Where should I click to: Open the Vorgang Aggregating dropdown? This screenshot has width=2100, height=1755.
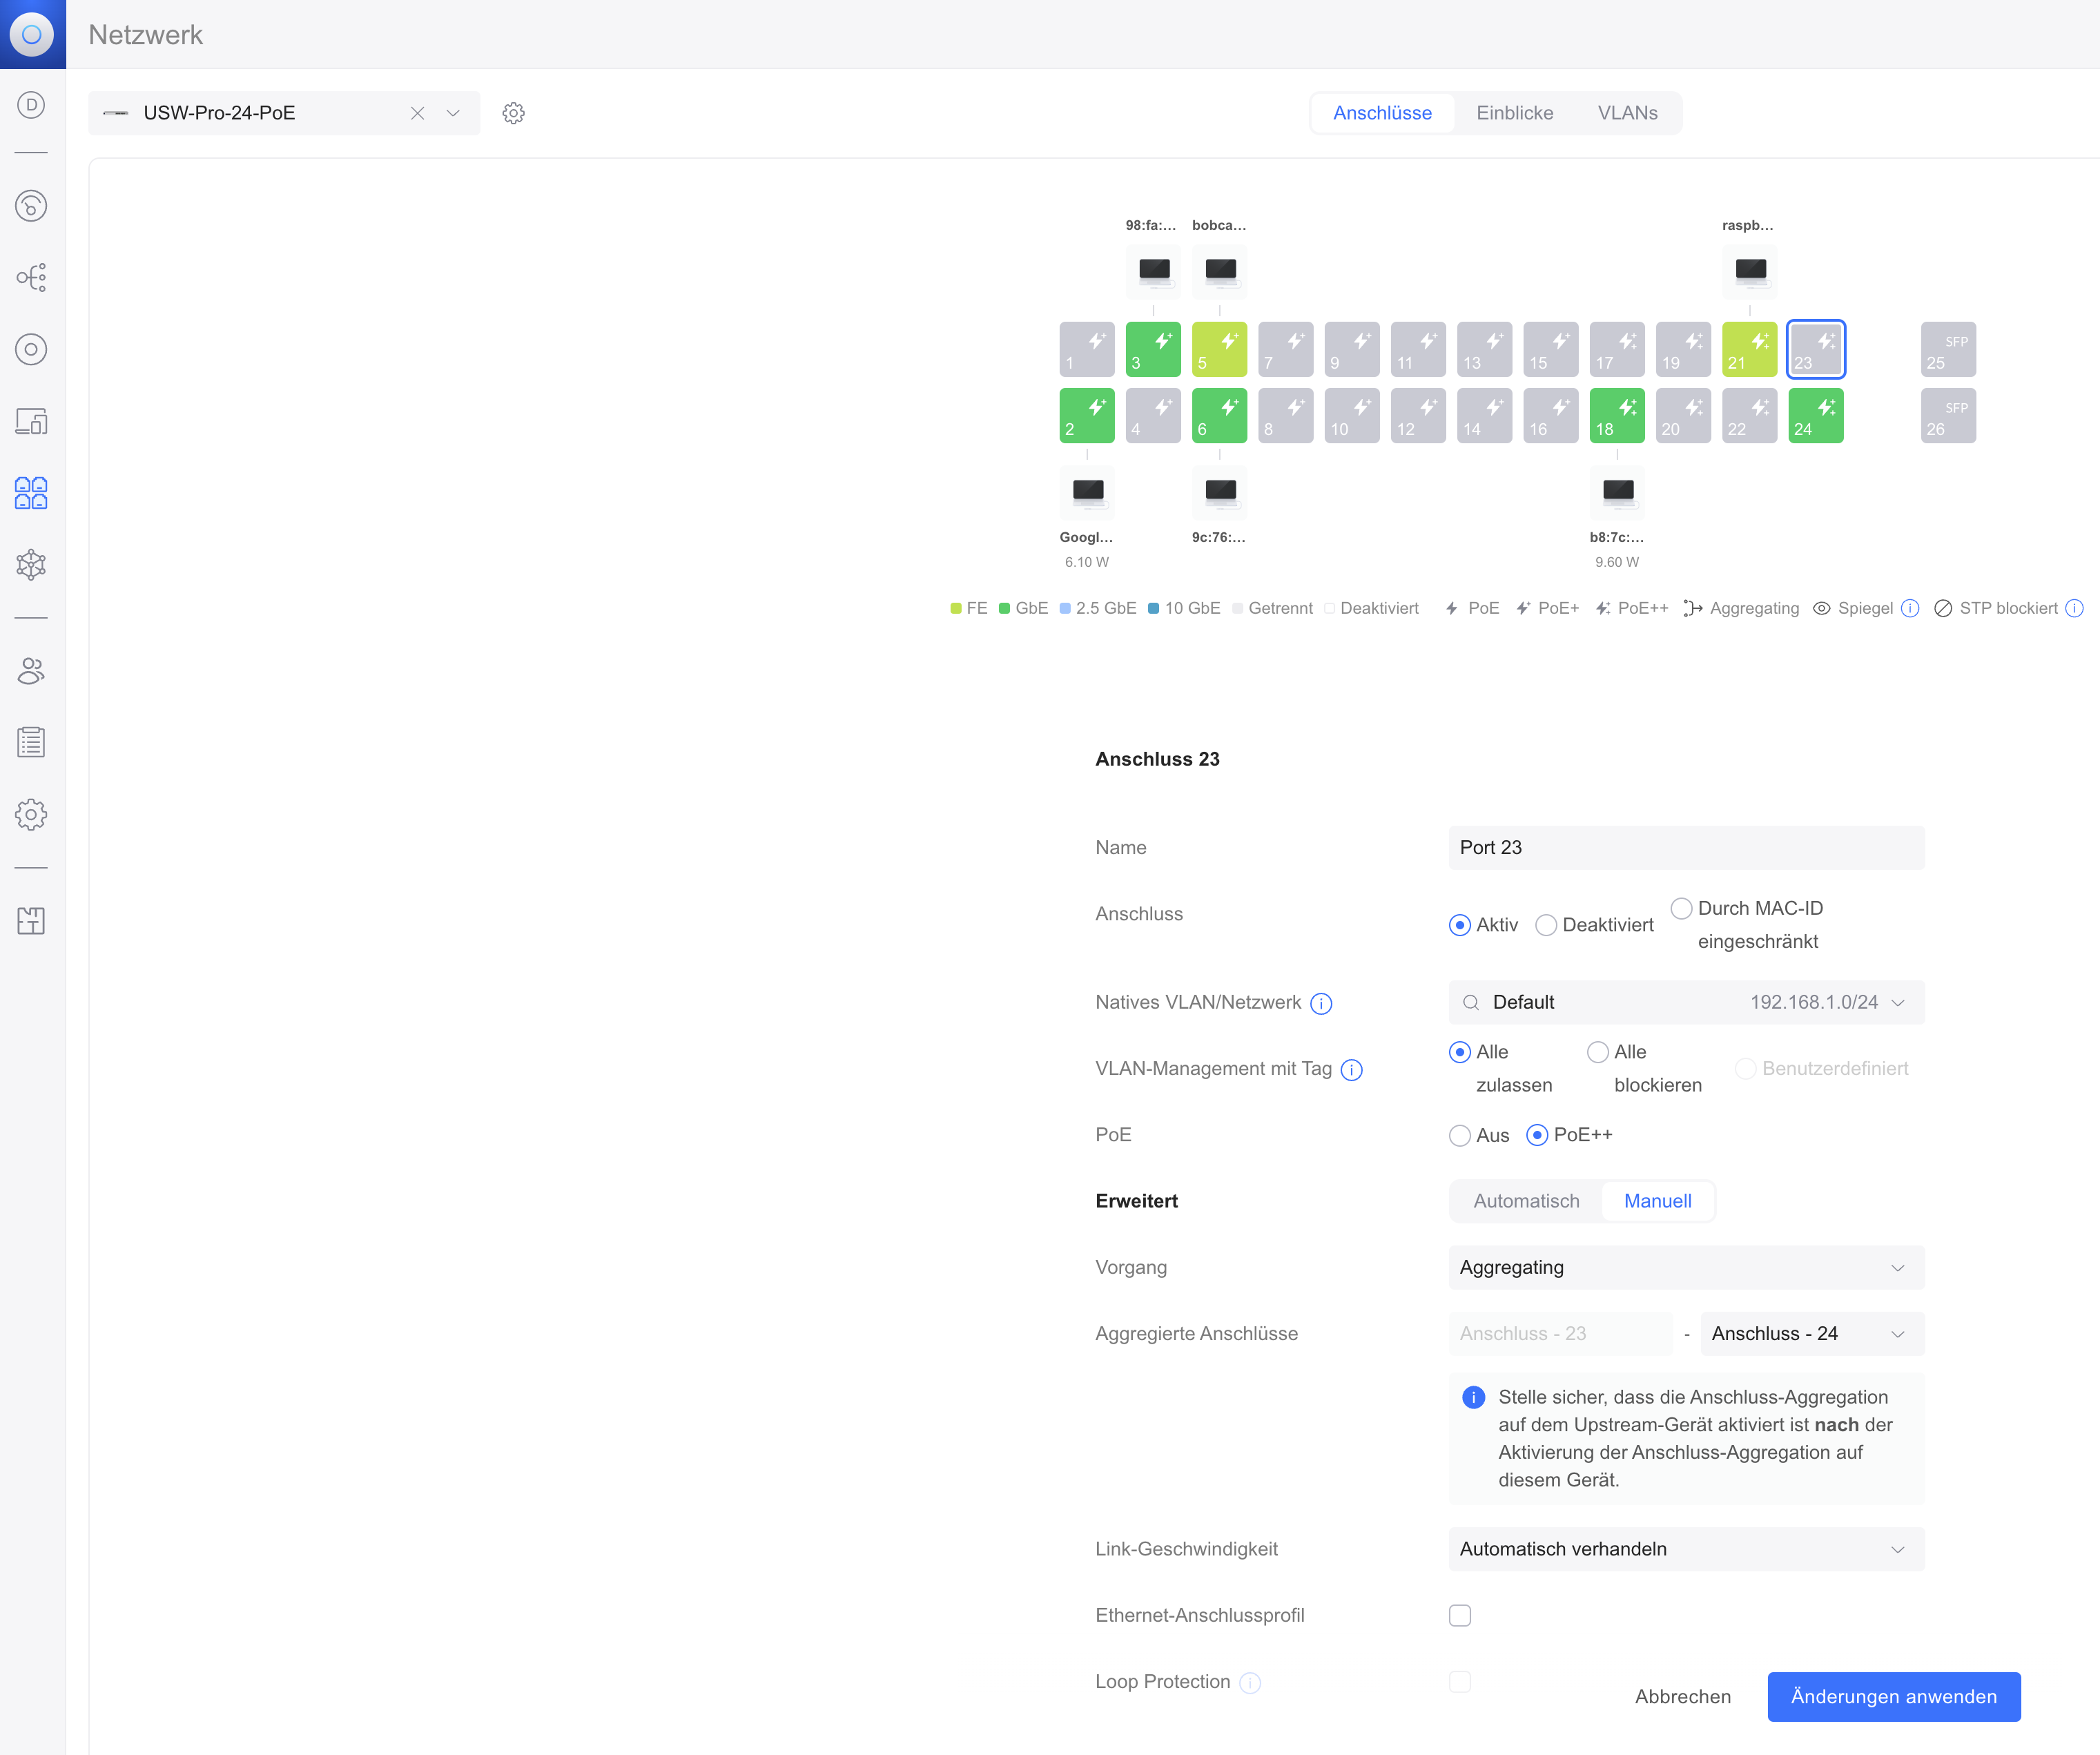1686,1267
